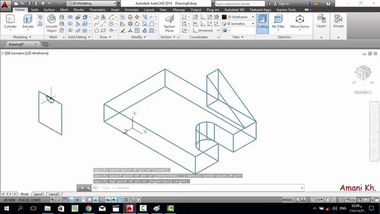Open the Layout1 tab
The height and width of the screenshot is (214, 380).
tap(39, 194)
